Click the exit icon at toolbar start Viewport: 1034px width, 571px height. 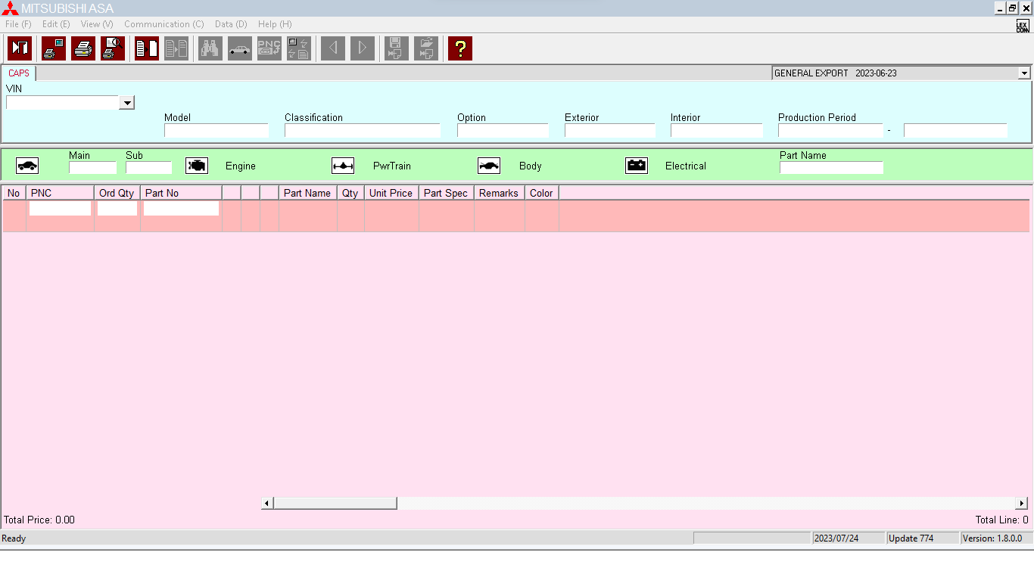tap(19, 48)
